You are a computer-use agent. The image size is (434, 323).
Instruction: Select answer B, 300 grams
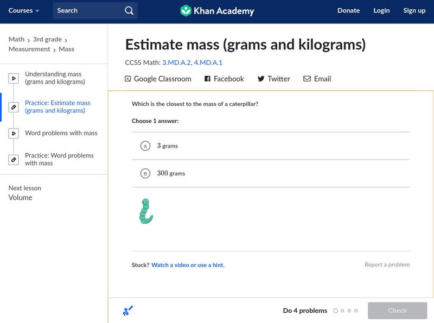[x=145, y=174]
